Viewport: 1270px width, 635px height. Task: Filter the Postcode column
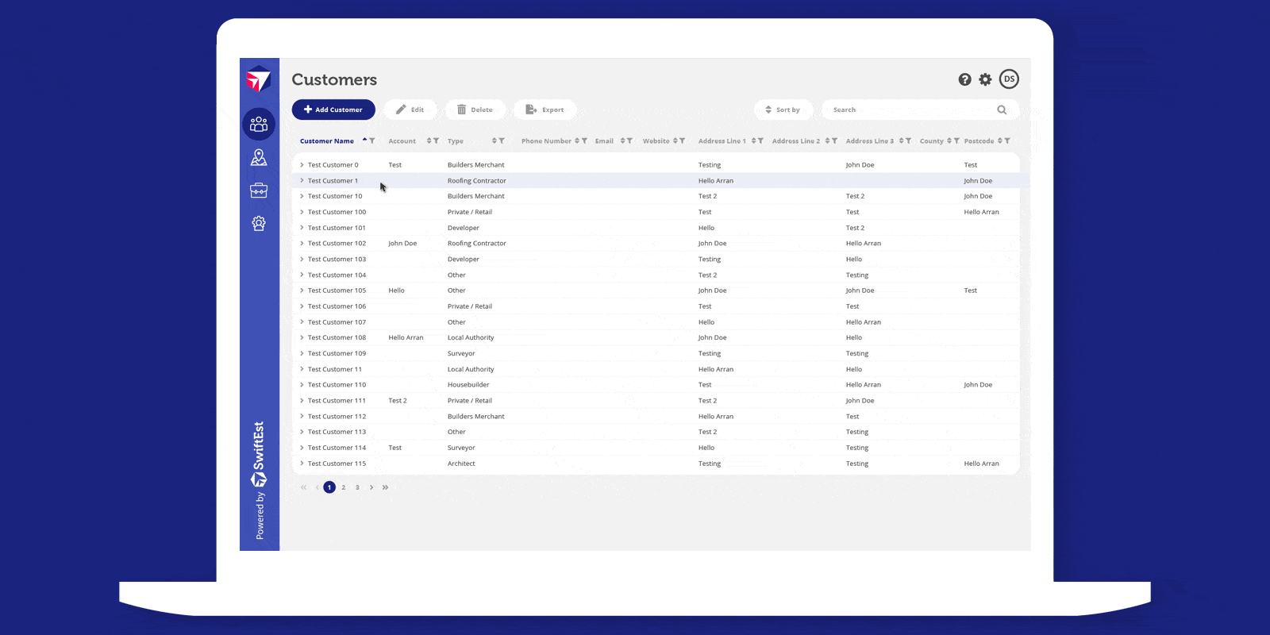(1007, 140)
